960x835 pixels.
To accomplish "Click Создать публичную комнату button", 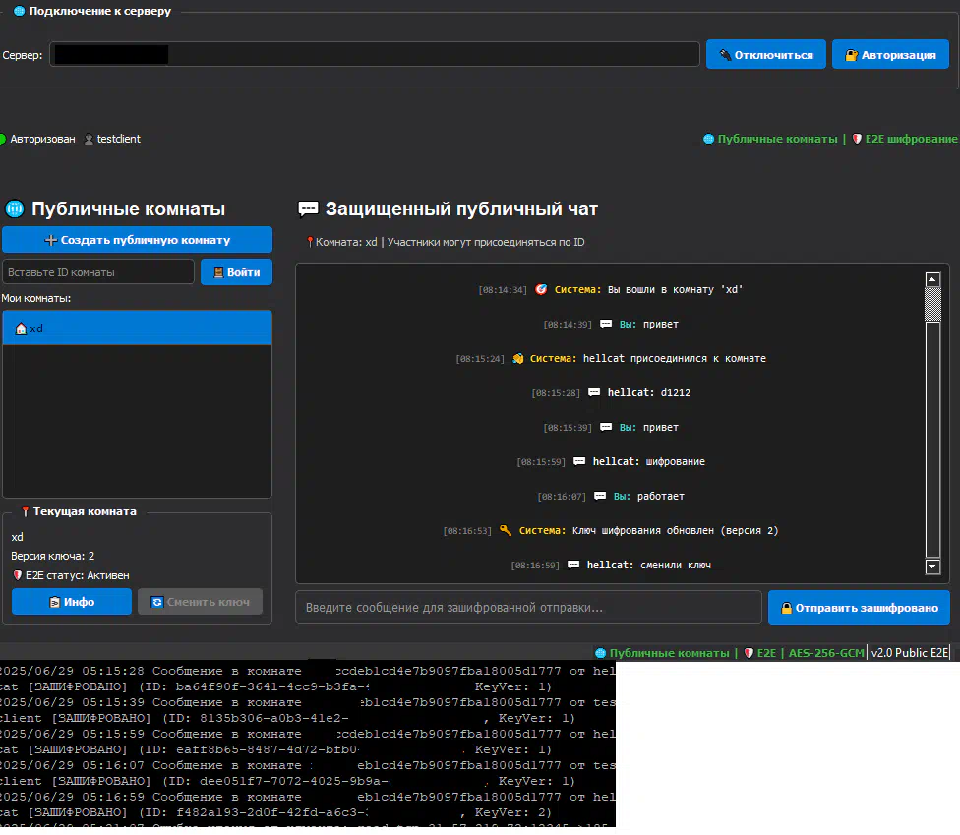I will 137,240.
